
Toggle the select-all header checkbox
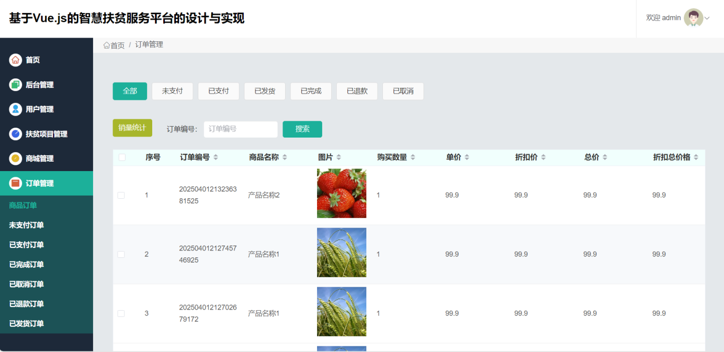[x=122, y=157]
